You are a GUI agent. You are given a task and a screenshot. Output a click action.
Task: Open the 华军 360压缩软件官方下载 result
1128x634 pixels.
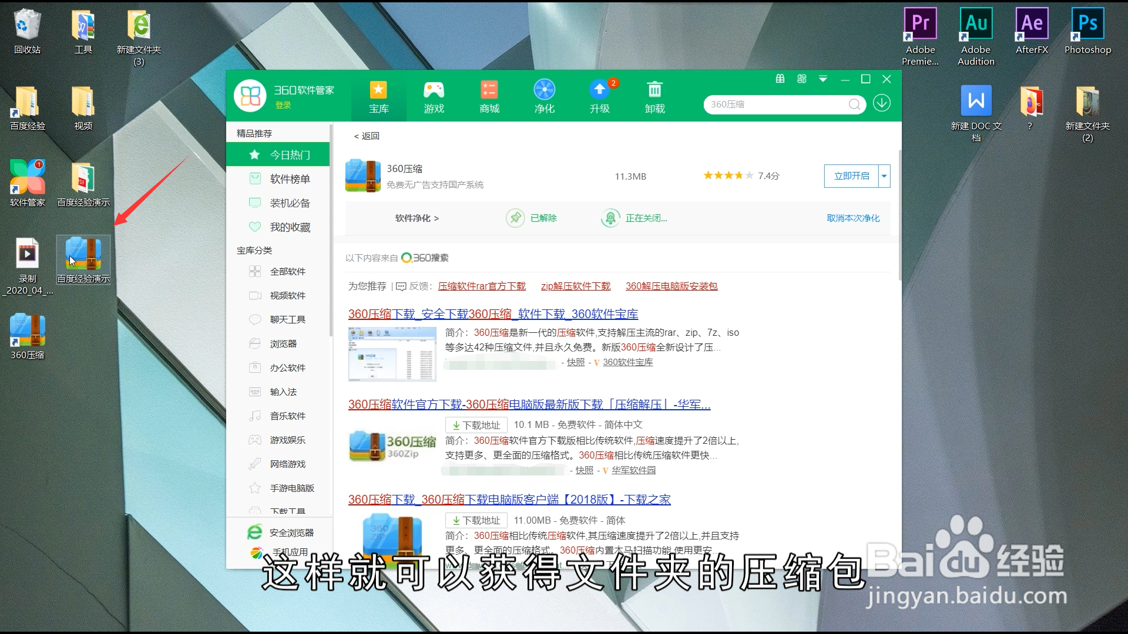click(x=529, y=404)
